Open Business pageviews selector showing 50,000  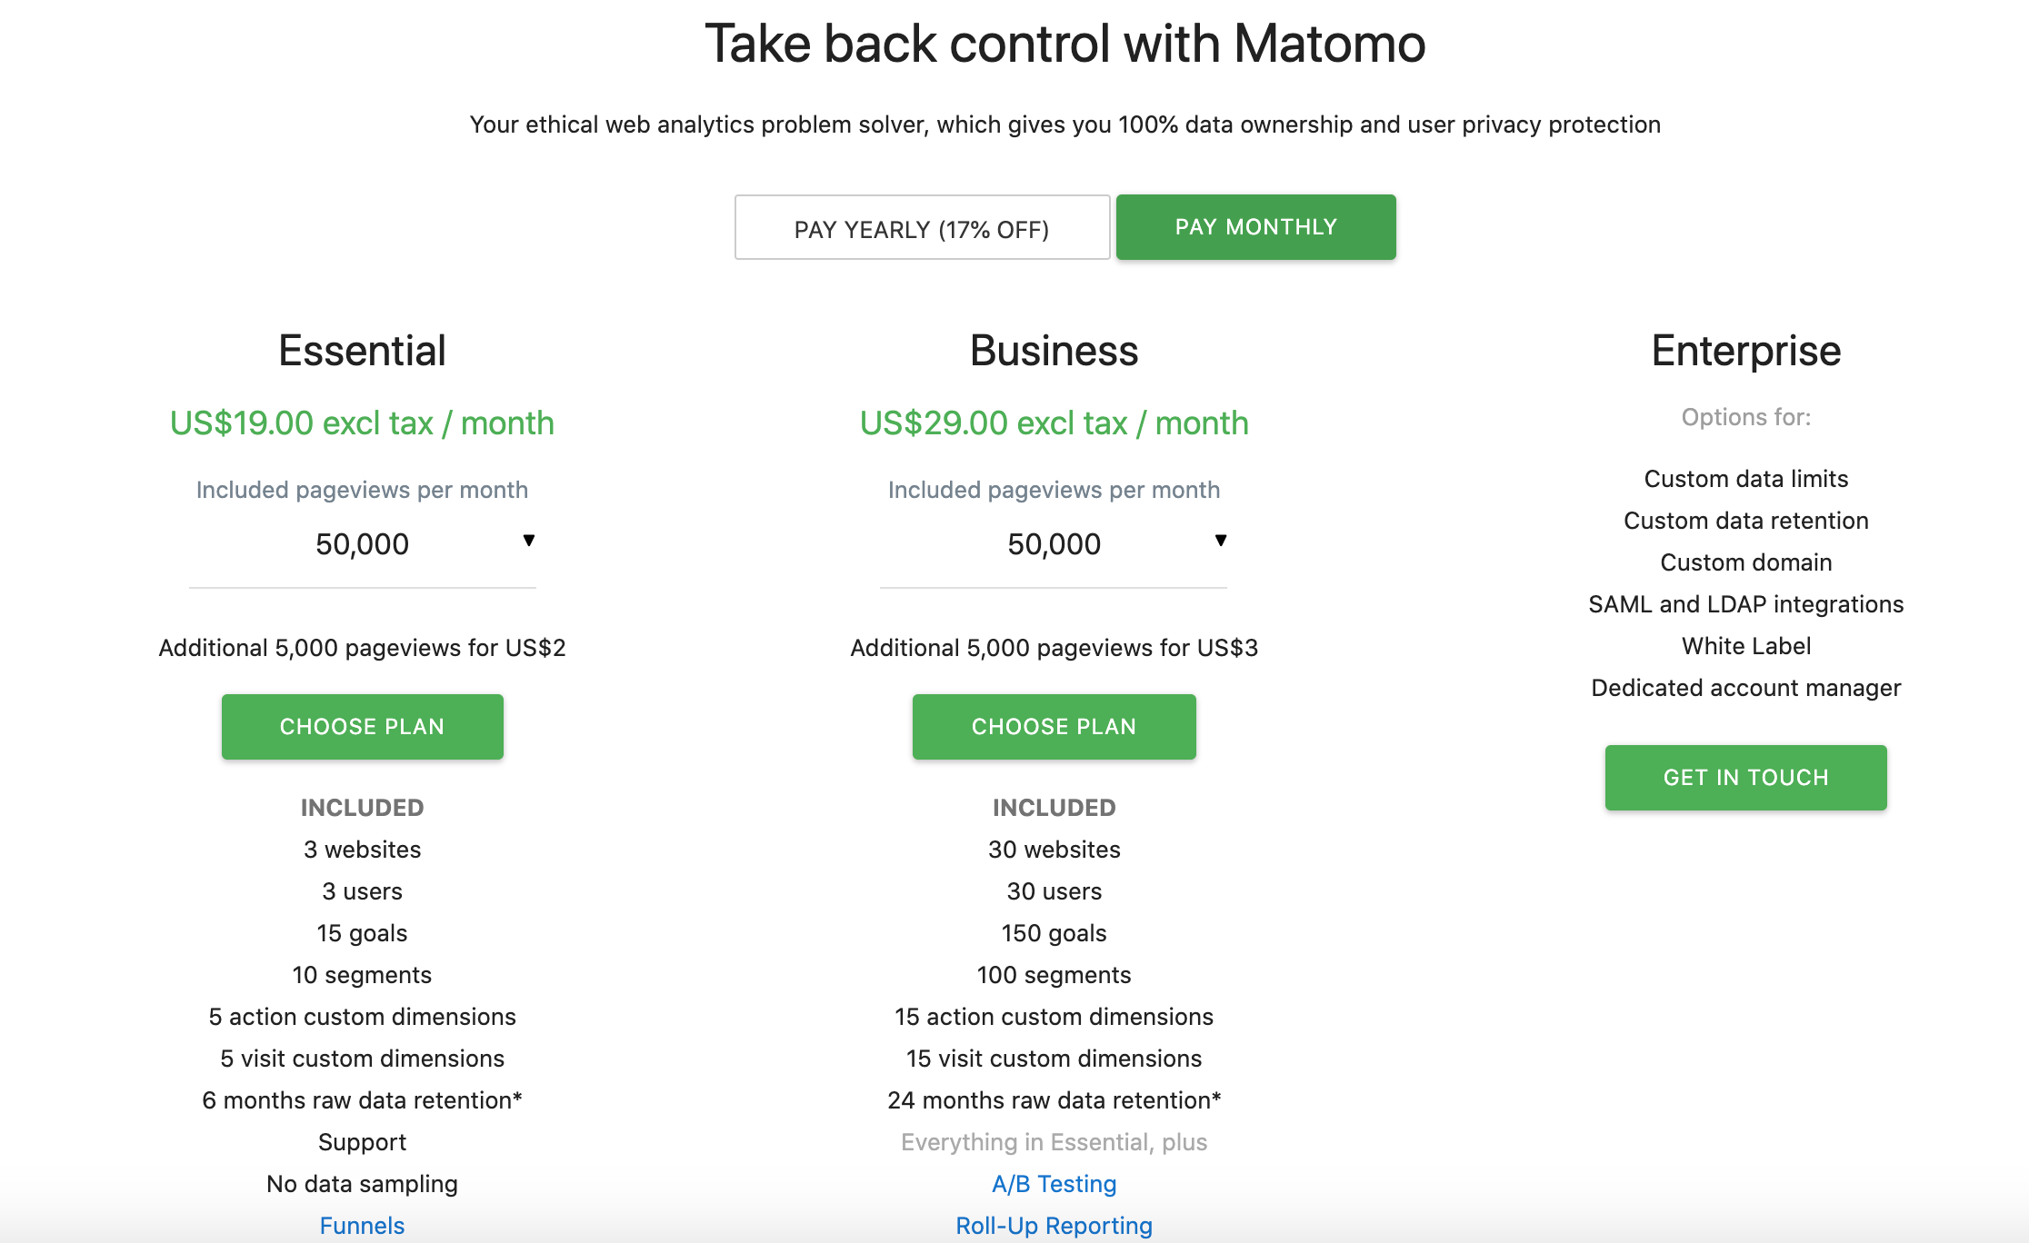tap(1054, 544)
